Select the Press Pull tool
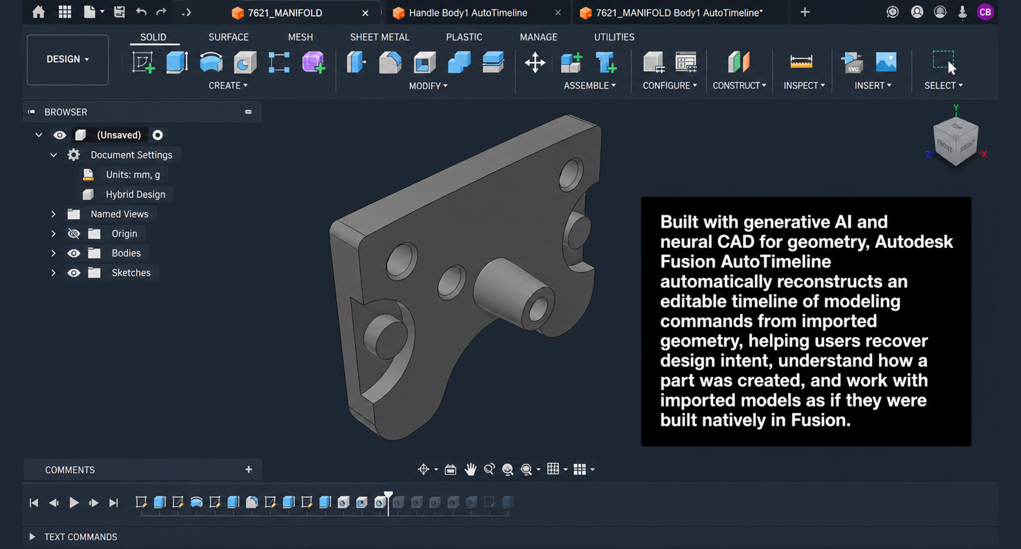This screenshot has width=1021, height=549. [x=356, y=62]
